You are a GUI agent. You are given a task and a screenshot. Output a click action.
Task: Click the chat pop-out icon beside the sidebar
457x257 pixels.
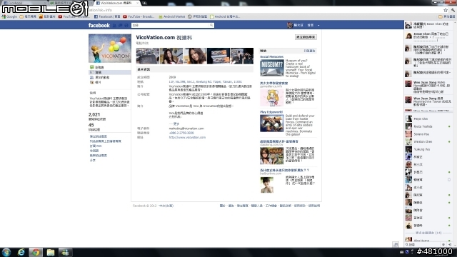[396, 244]
